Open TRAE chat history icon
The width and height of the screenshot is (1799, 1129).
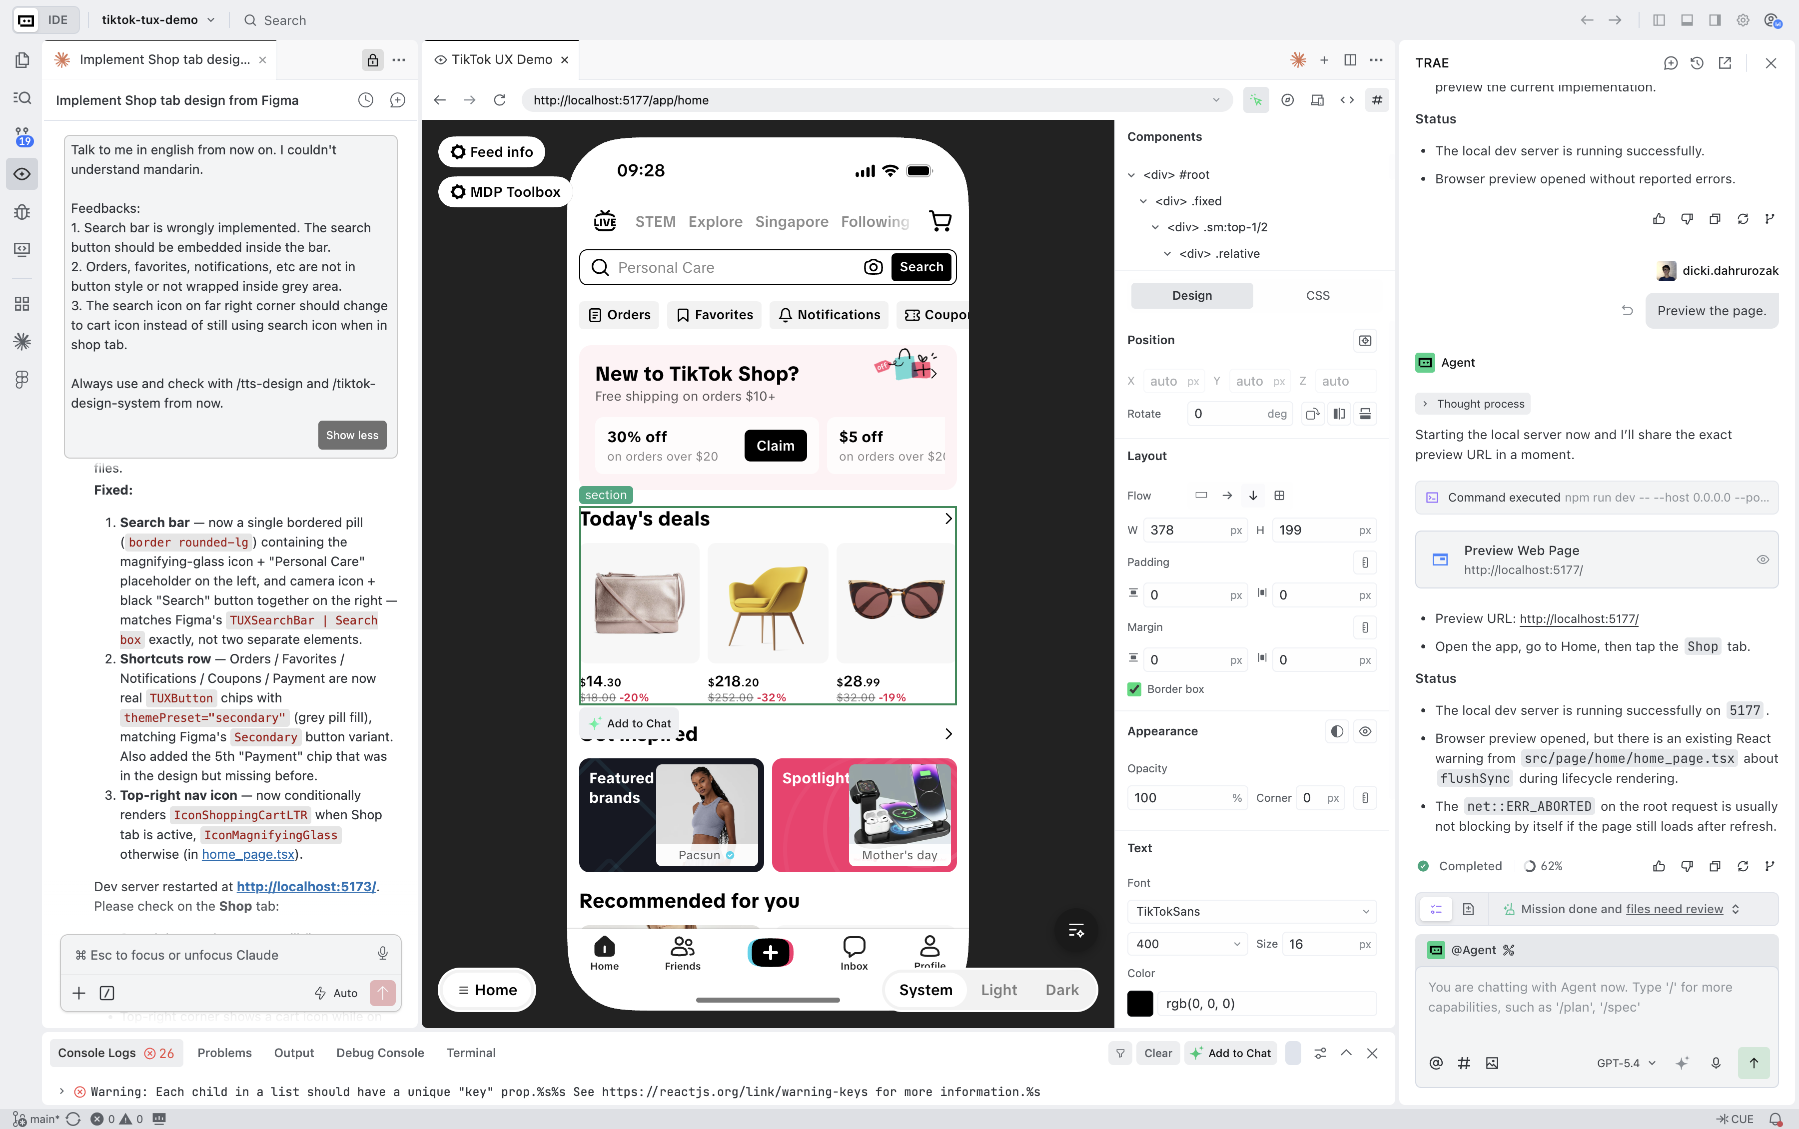click(x=1697, y=63)
